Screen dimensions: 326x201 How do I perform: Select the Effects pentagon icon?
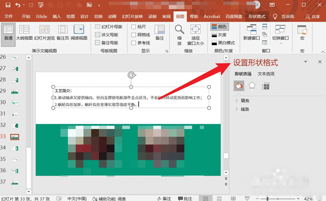tap(252, 86)
